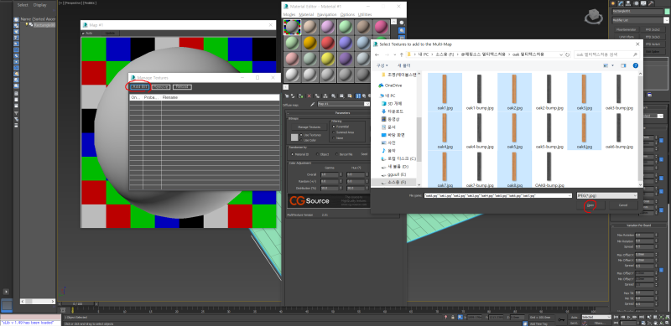Click help question mark icon in dialog
This screenshot has height=326, width=671.
[635, 65]
